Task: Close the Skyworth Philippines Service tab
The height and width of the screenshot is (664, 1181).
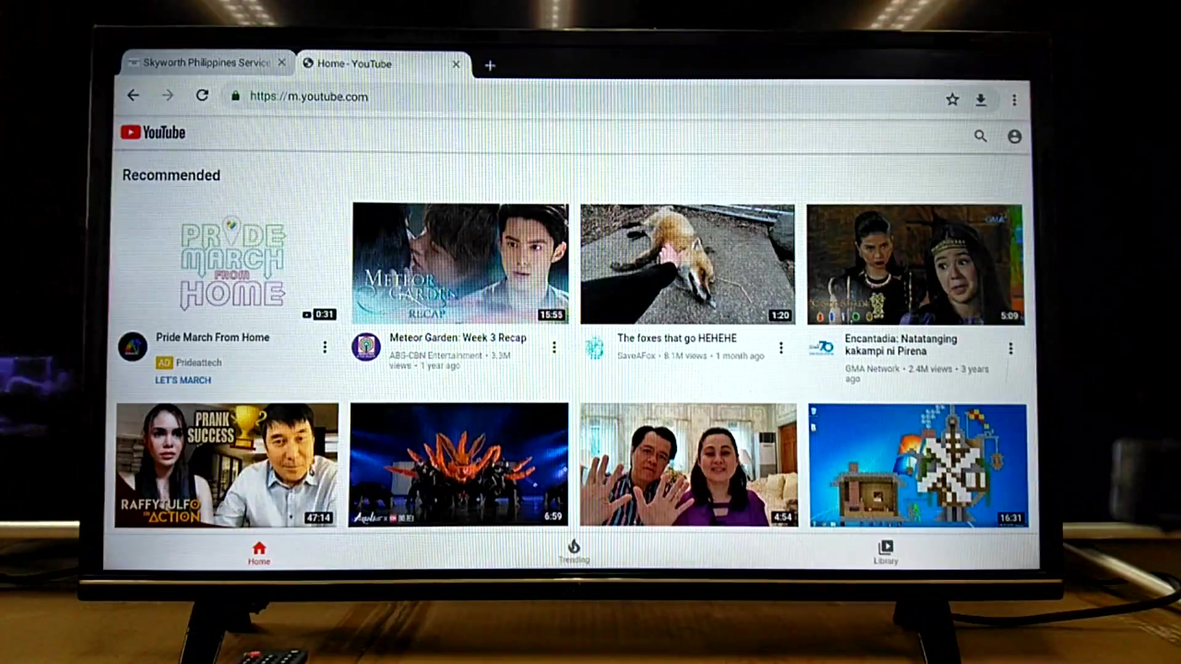Action: (x=282, y=62)
